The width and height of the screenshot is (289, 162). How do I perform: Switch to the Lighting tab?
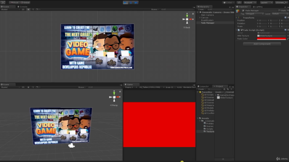pyautogui.click(x=258, y=7)
